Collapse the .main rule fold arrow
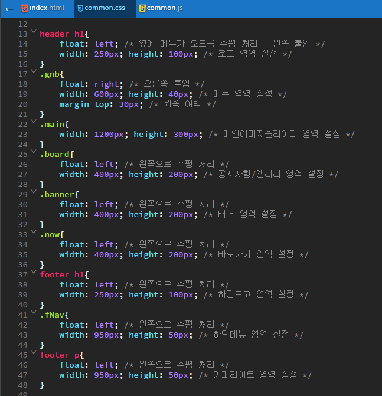Image resolution: width=382 pixels, height=396 pixels. [34, 122]
